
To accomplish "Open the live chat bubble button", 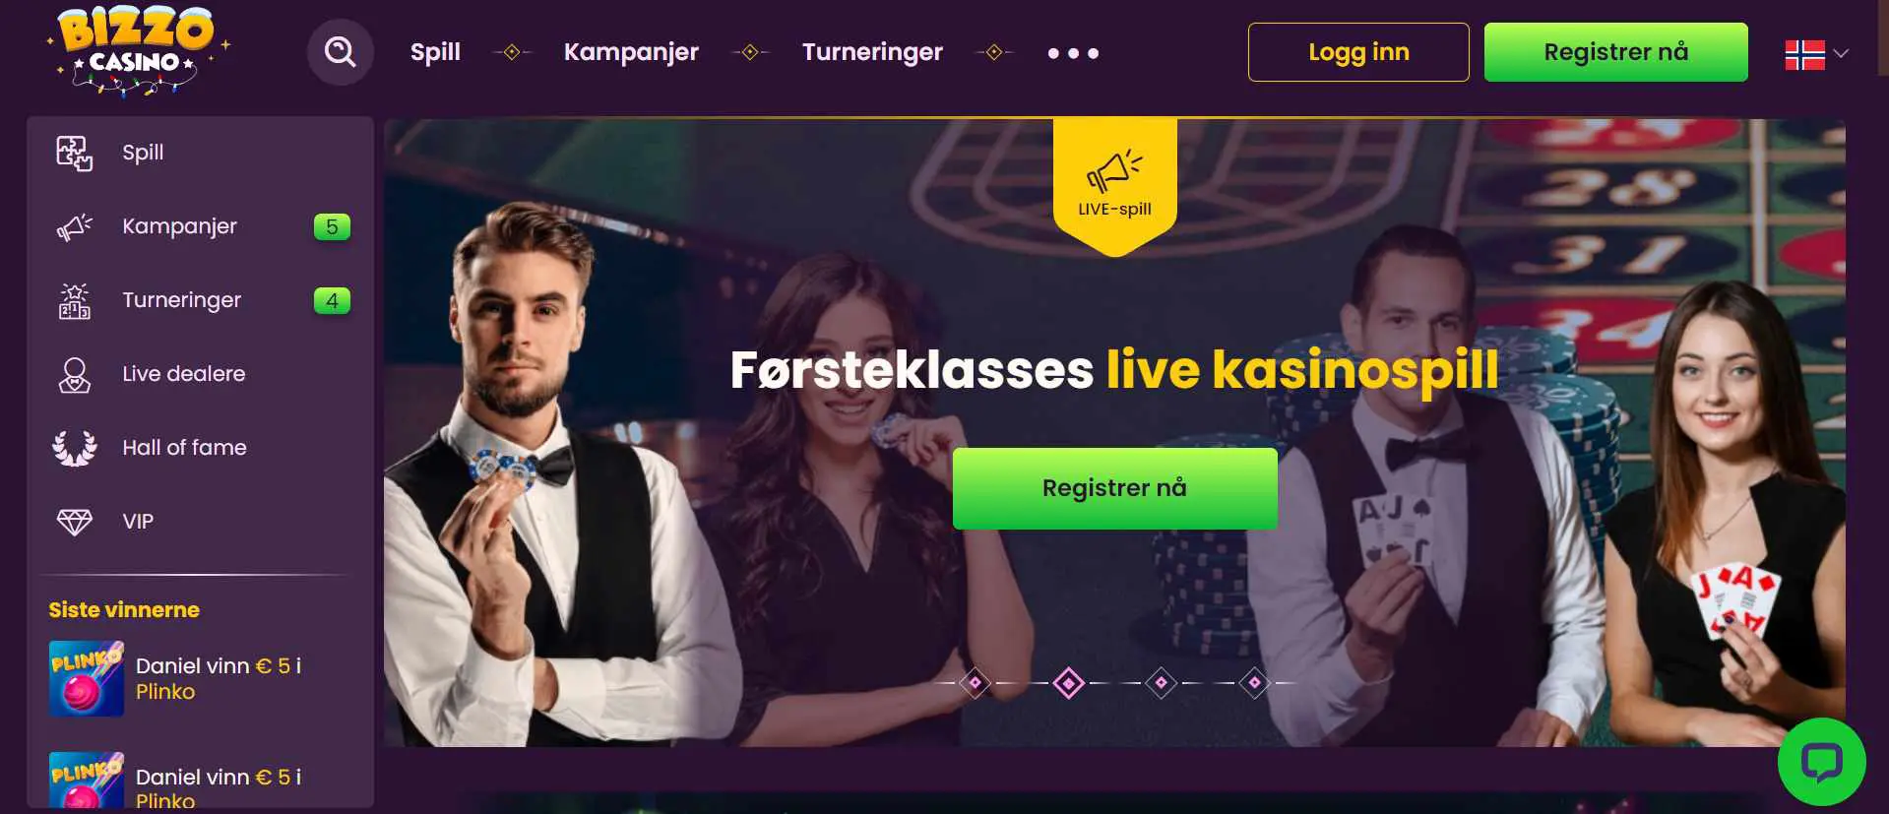I will pyautogui.click(x=1821, y=762).
